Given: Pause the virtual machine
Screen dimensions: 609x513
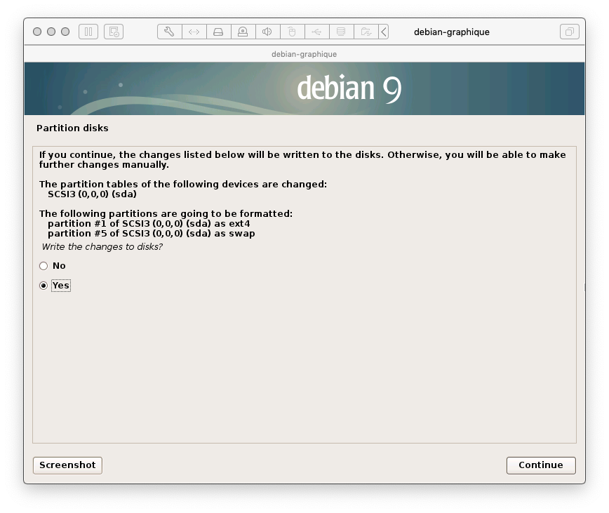Looking at the screenshot, I should pos(88,32).
